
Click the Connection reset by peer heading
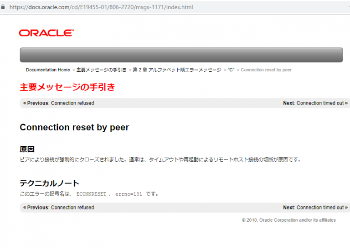(x=74, y=128)
